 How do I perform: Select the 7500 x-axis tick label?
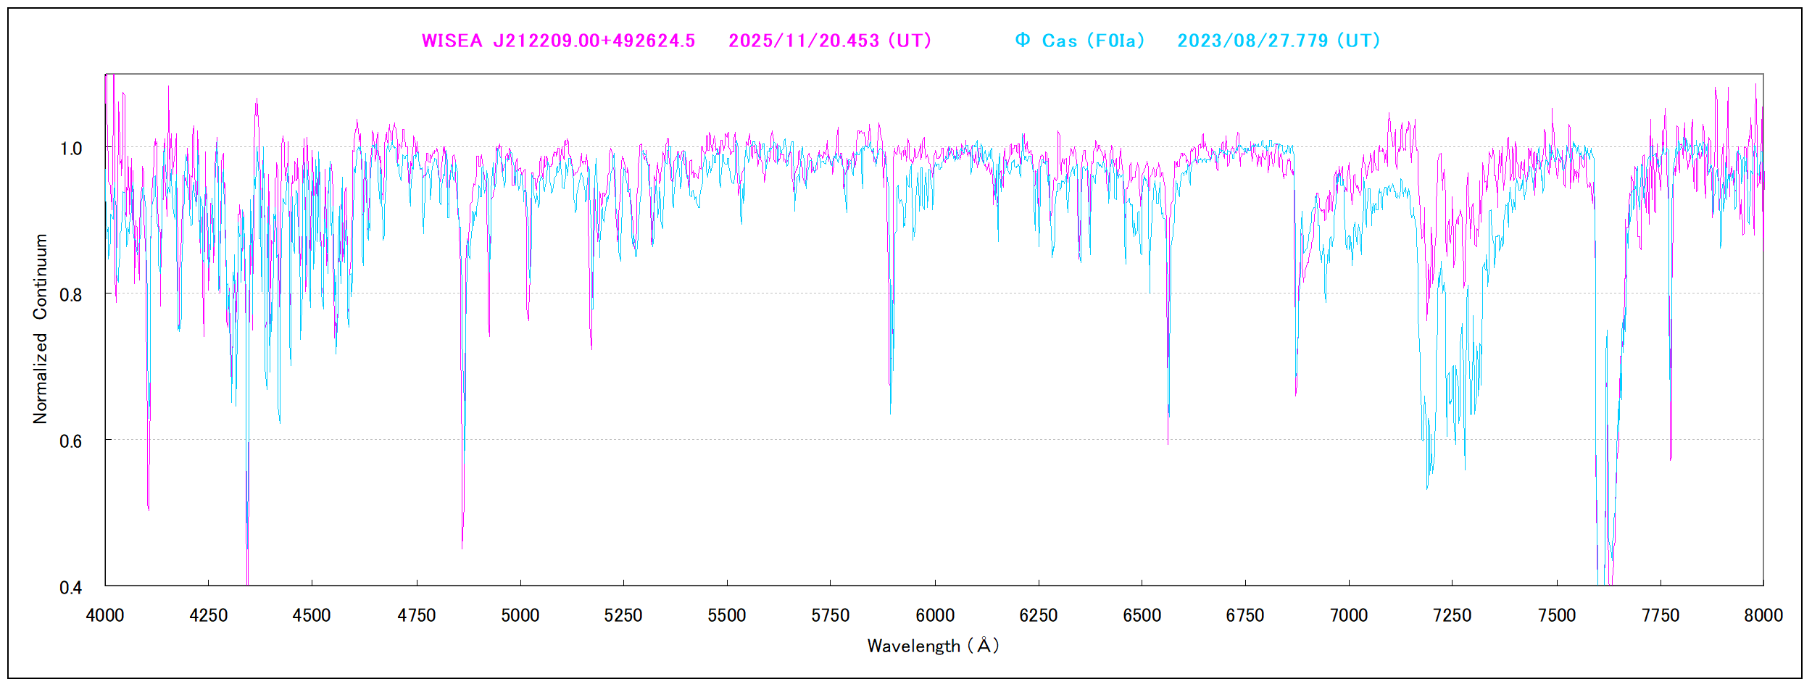(1556, 616)
